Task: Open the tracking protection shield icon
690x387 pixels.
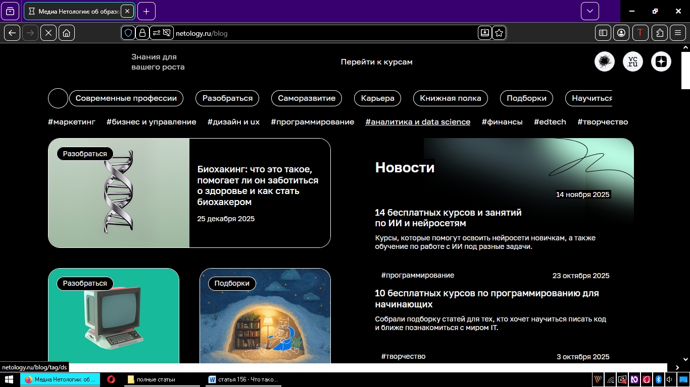Action: click(x=128, y=33)
